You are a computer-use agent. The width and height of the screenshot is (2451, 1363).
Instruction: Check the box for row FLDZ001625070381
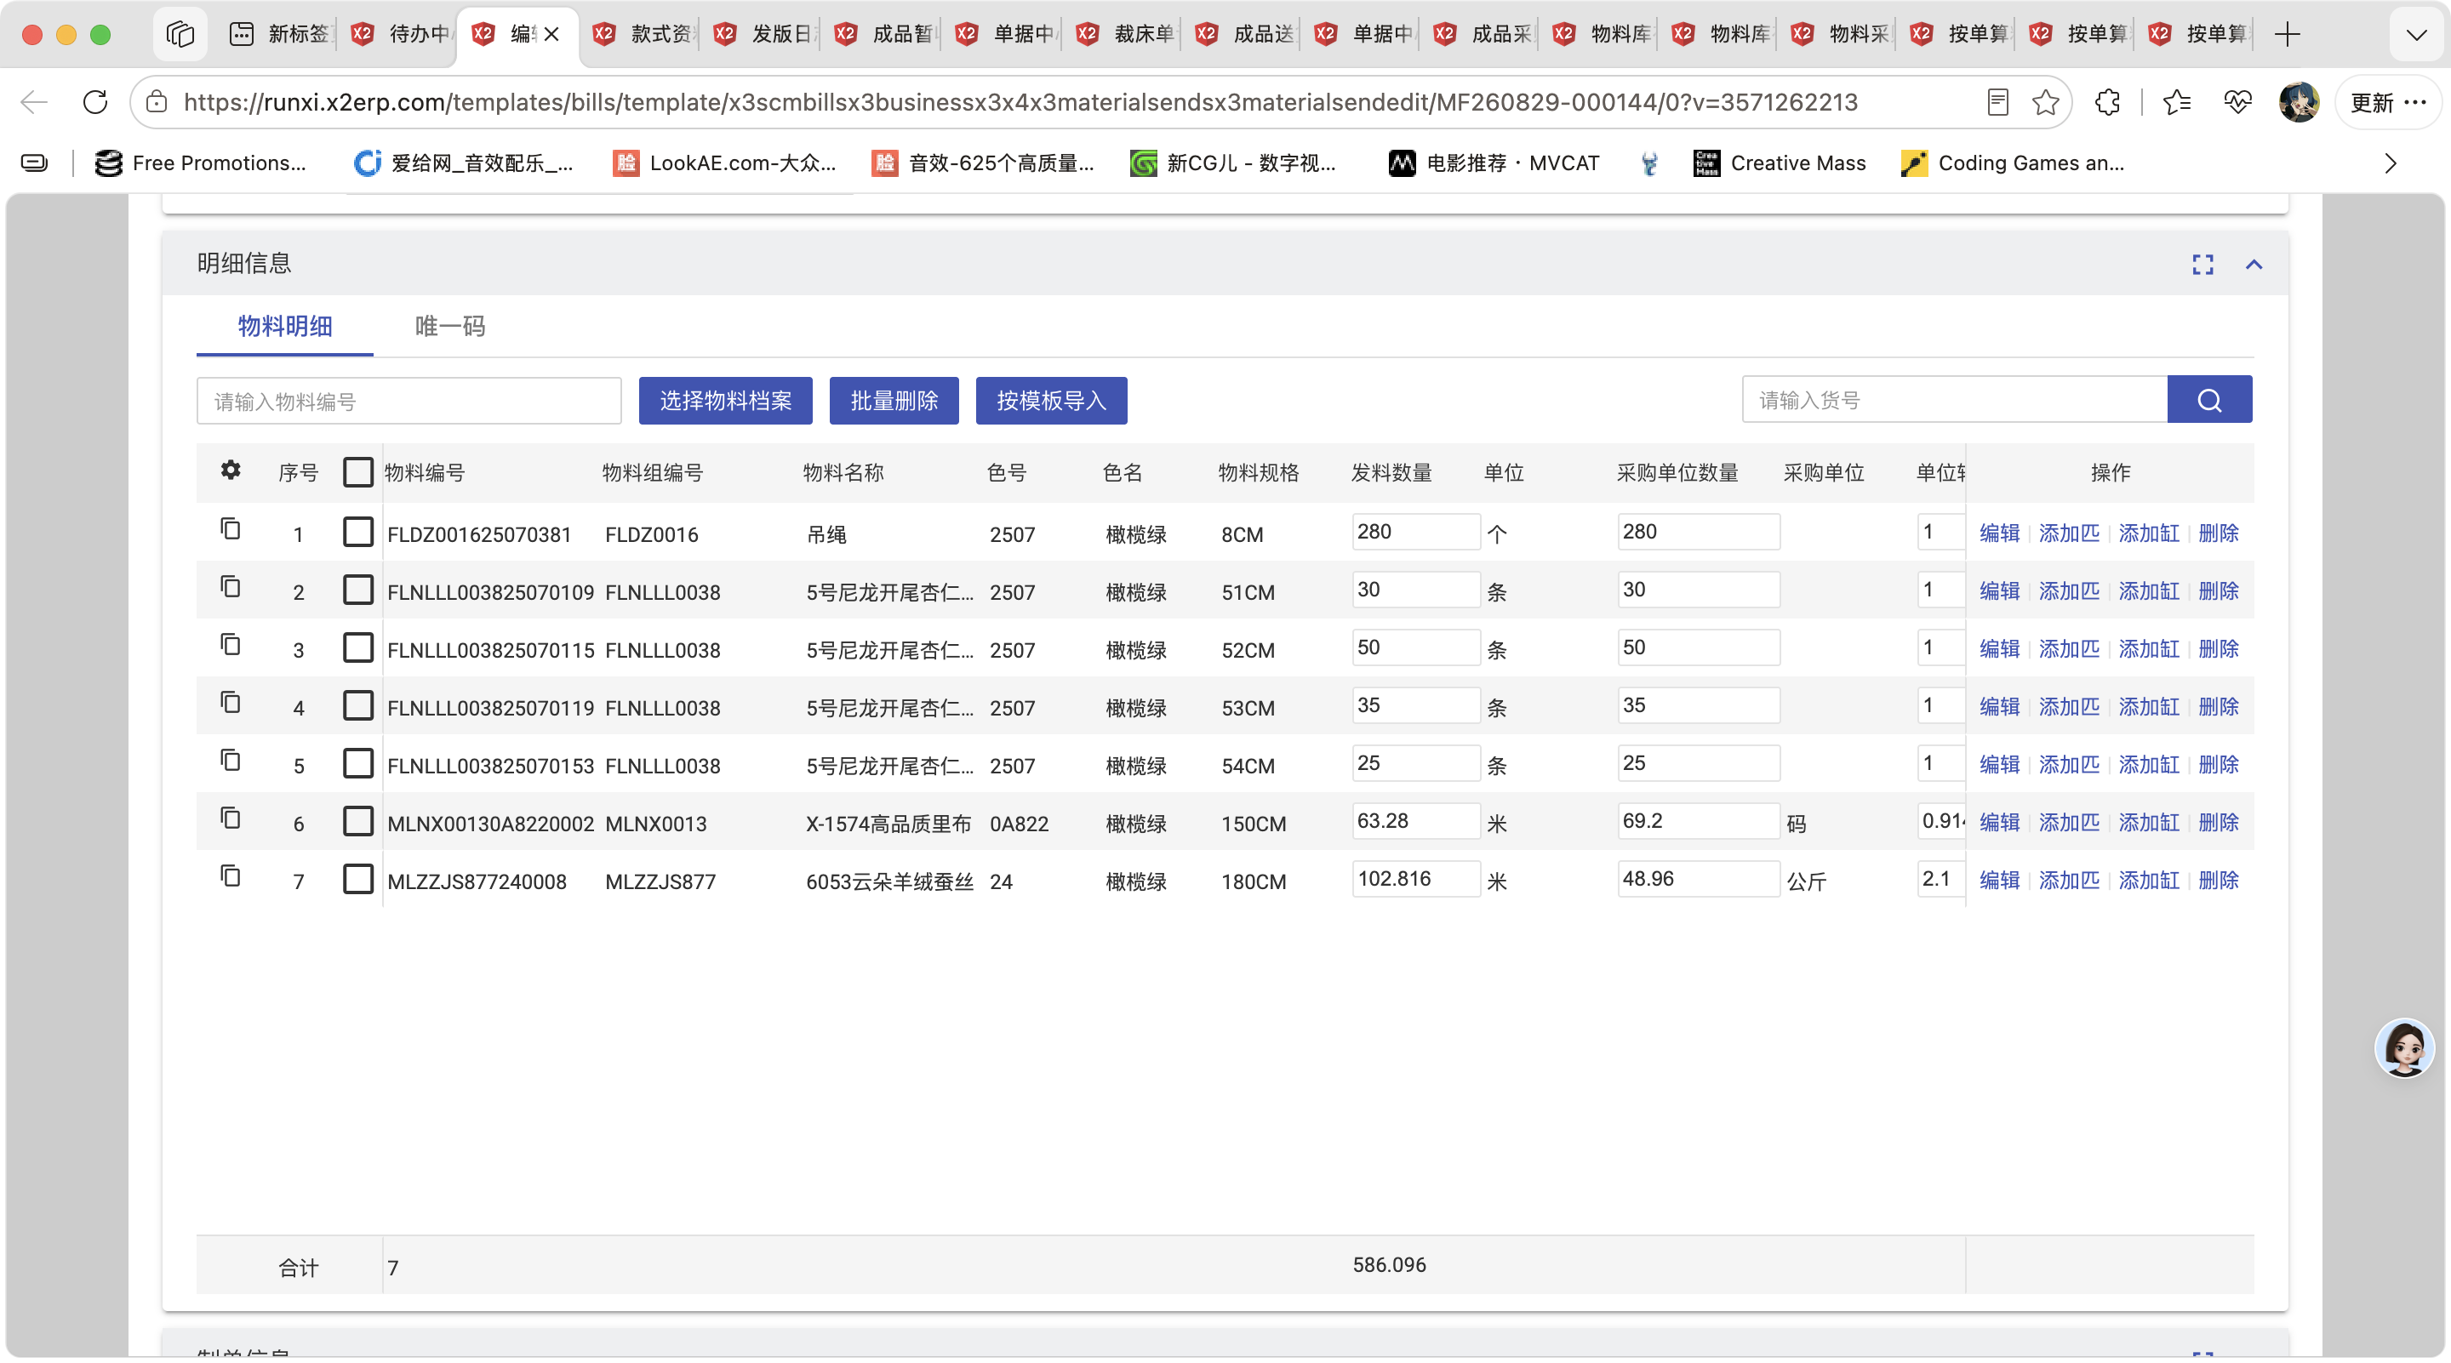(x=357, y=532)
